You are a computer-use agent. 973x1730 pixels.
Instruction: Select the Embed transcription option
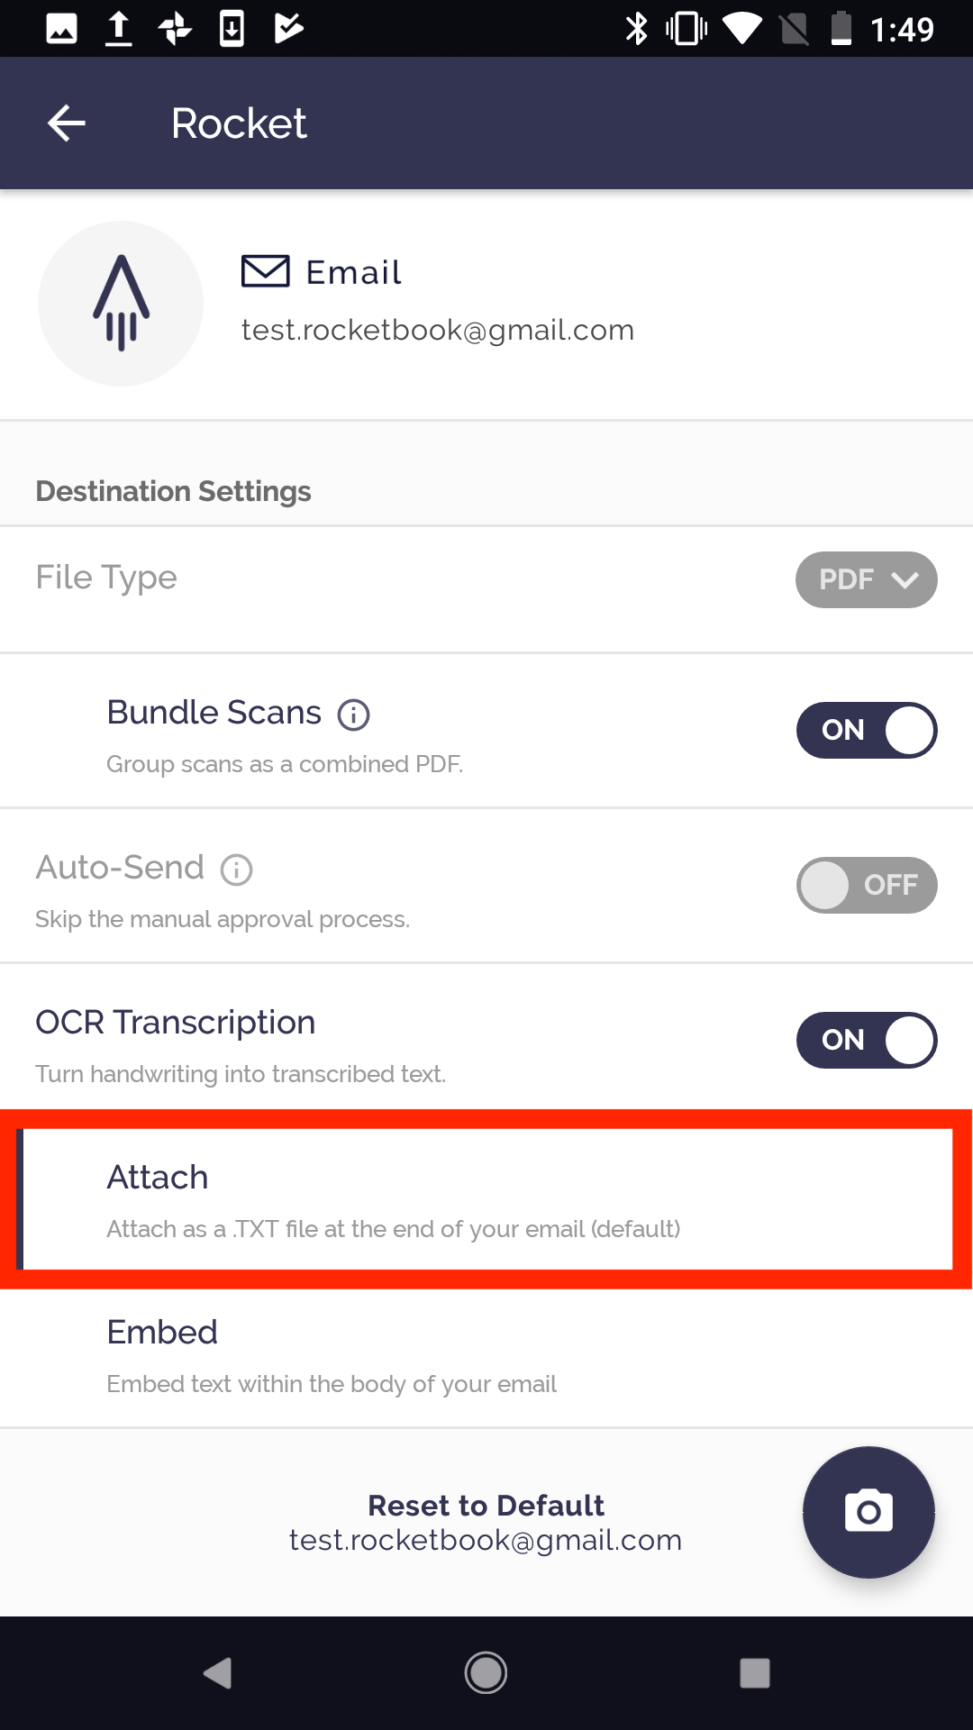click(x=486, y=1355)
